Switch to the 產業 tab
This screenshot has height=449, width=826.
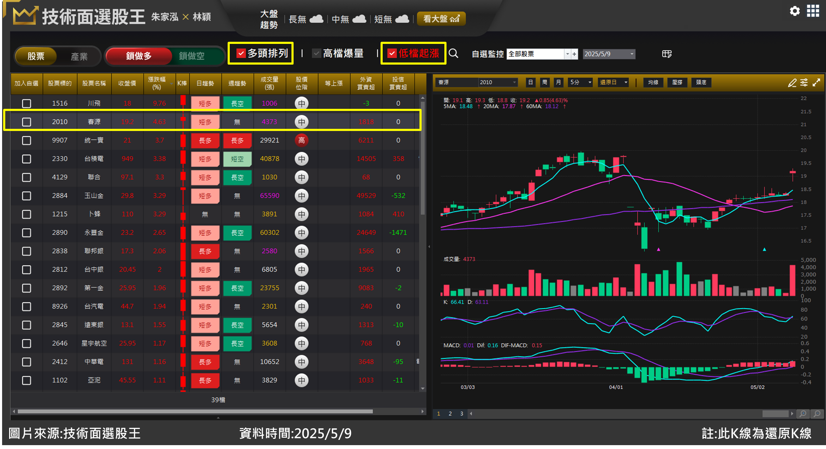point(79,56)
